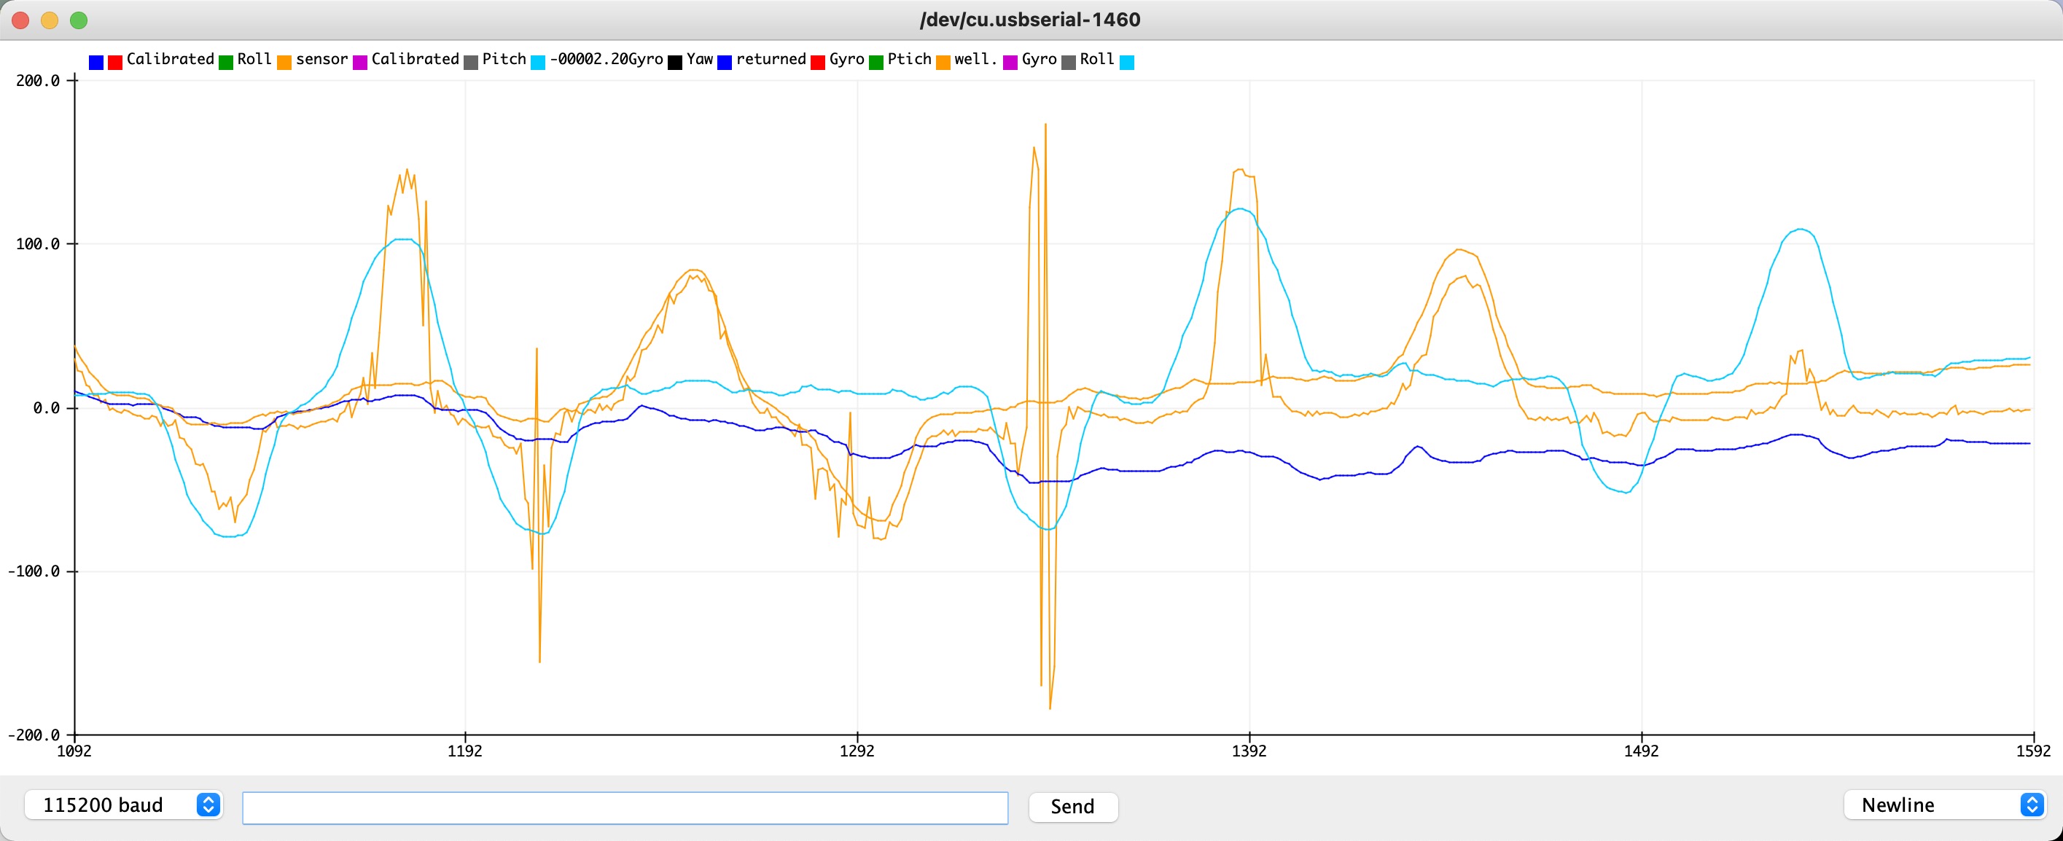Click the well. legend label
This screenshot has width=2063, height=841.
[976, 59]
